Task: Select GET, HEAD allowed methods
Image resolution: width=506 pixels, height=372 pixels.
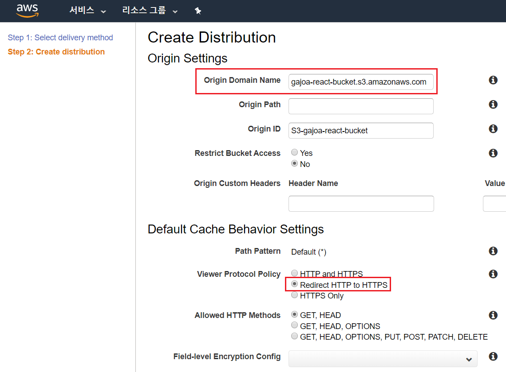Action: point(294,314)
